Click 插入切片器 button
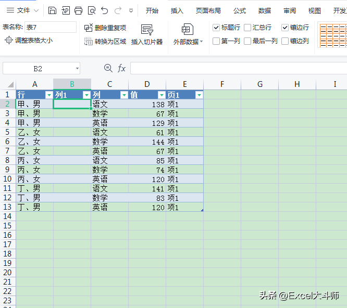The height and width of the screenshot is (308, 347). pos(147,35)
